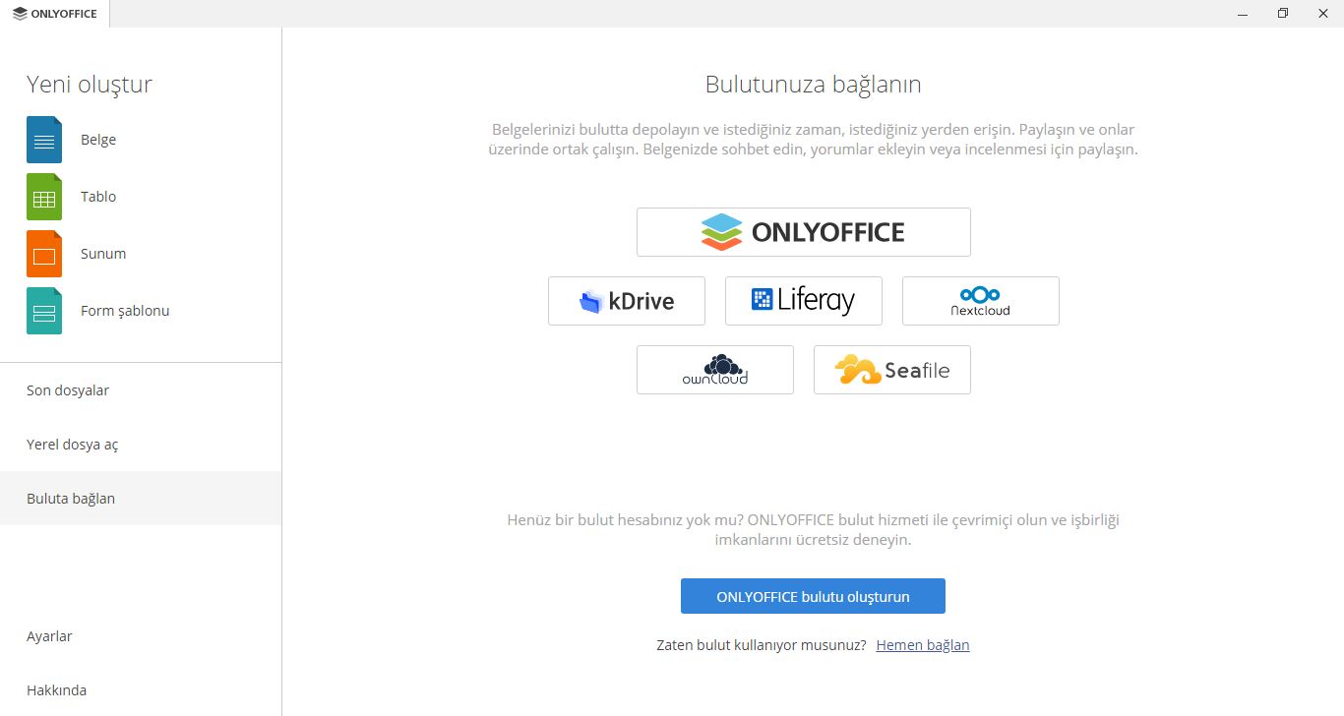Open the Son dosyalar section
1344x716 pixels.
coord(141,390)
